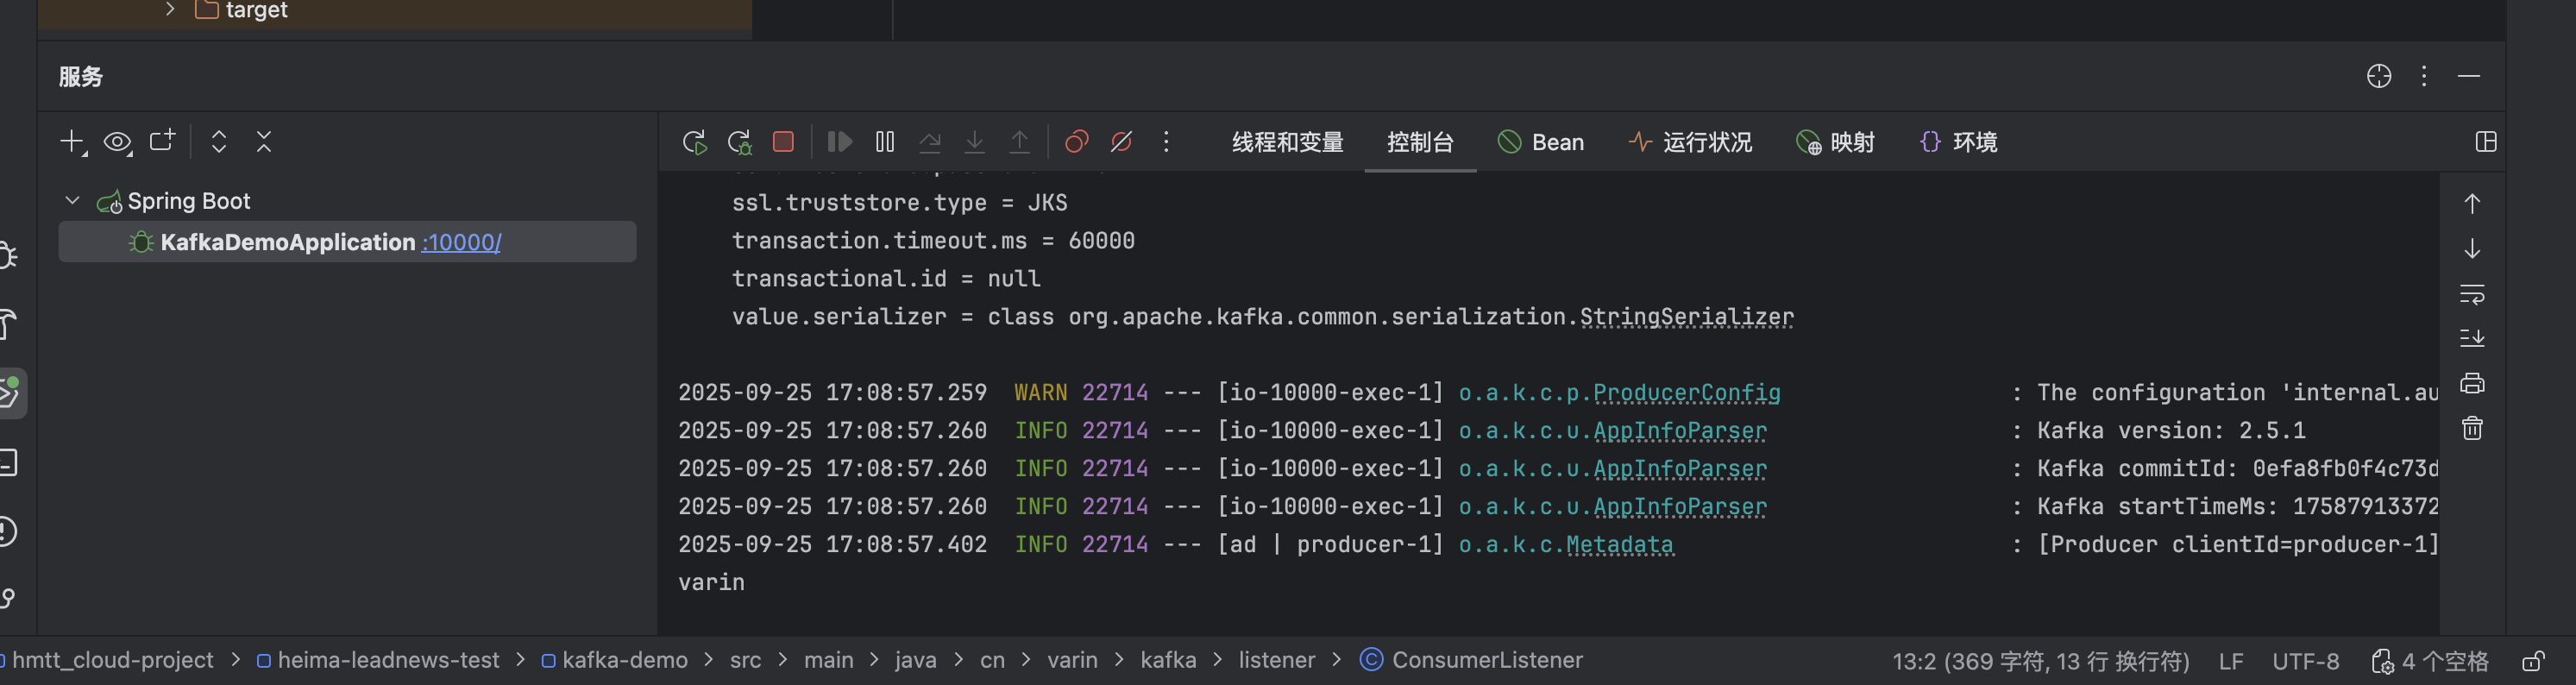
Task: Open Git tool window sidebar icon
Action: click(8, 598)
